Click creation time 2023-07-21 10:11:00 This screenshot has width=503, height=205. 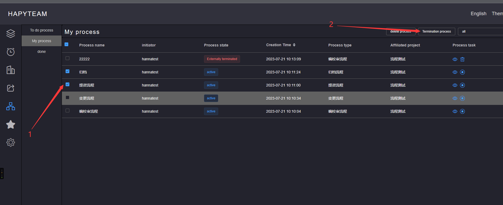283,85
